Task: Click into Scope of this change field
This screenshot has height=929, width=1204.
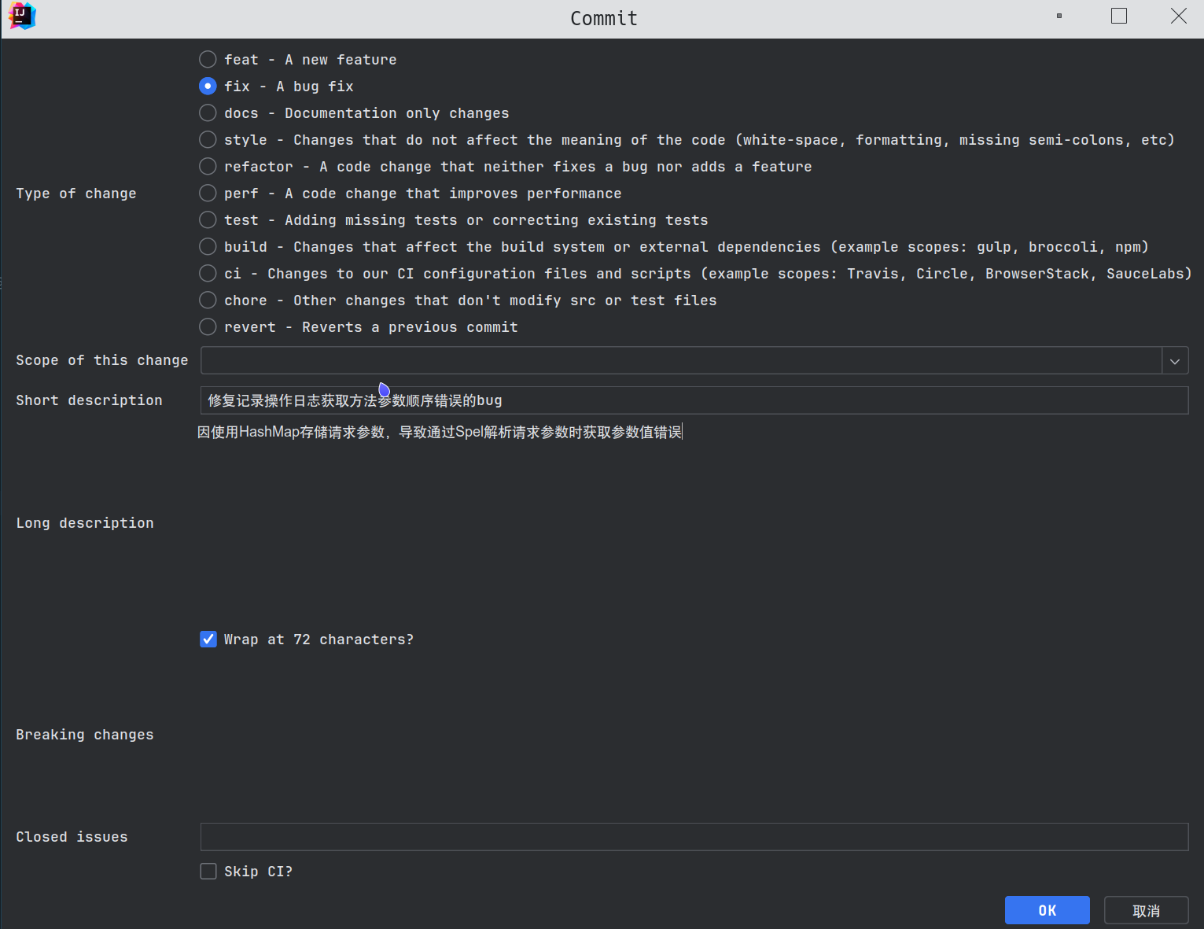Action: [x=681, y=361]
